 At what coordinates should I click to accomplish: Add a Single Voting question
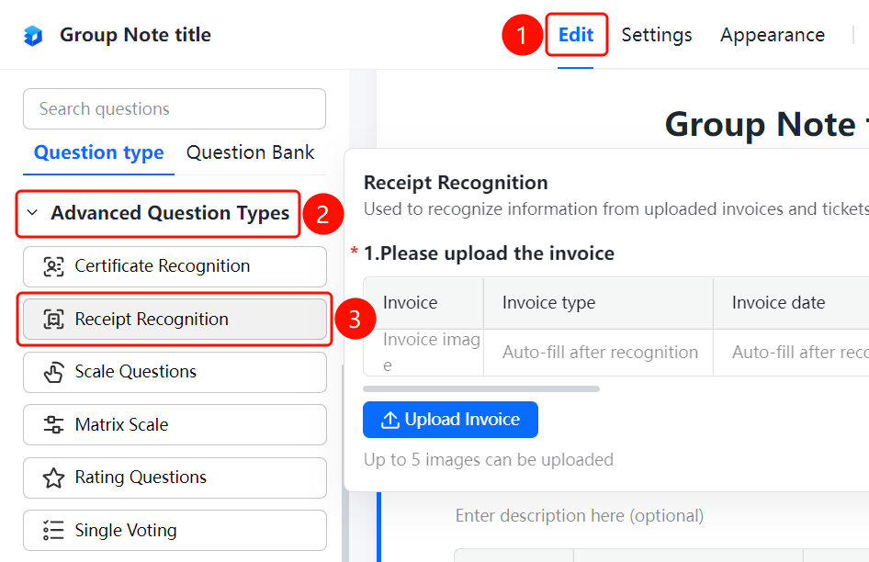pyautogui.click(x=175, y=531)
